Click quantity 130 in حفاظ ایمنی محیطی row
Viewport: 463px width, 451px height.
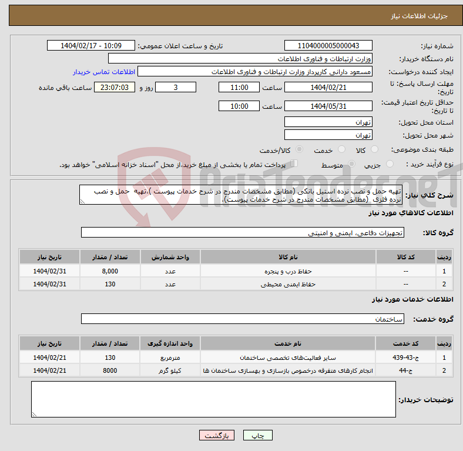coord(110,284)
